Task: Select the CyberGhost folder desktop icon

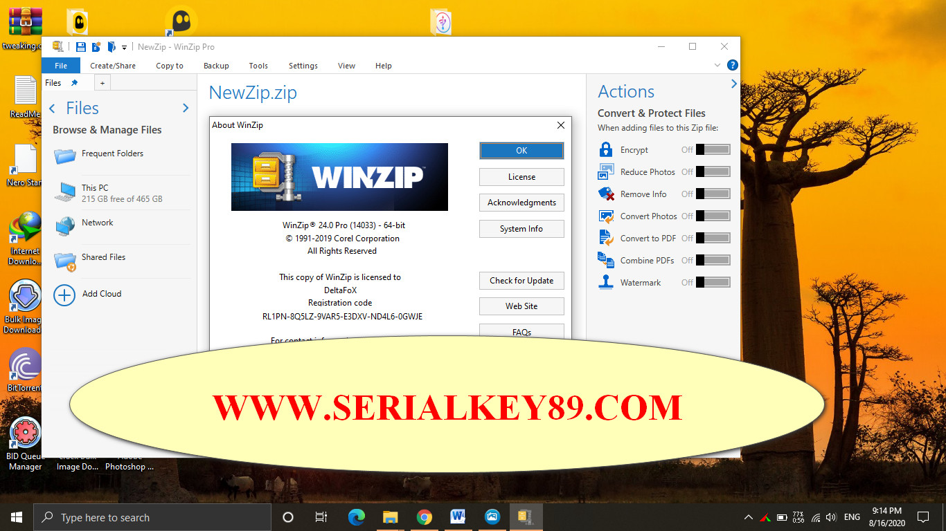Action: 77,21
